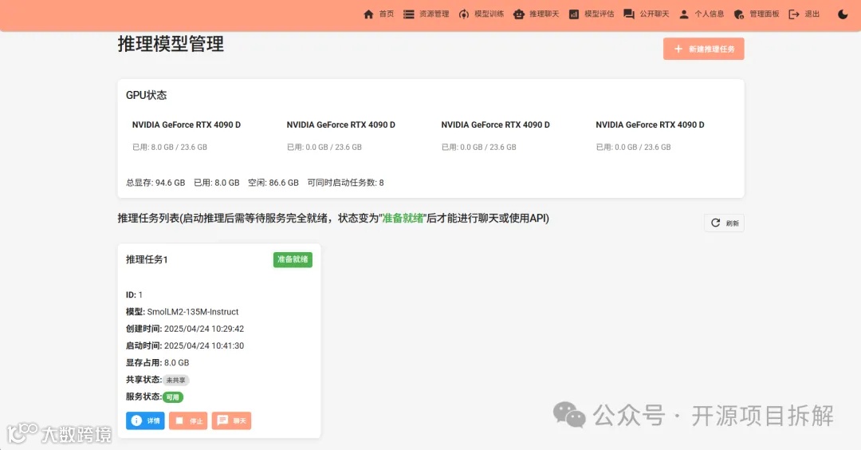
Task: Click the home icon in navbar
Action: (368, 14)
